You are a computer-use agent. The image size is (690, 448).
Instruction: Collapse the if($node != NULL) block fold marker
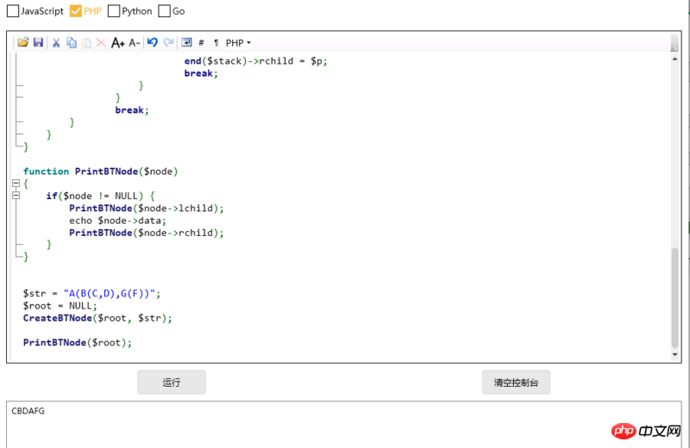16,196
